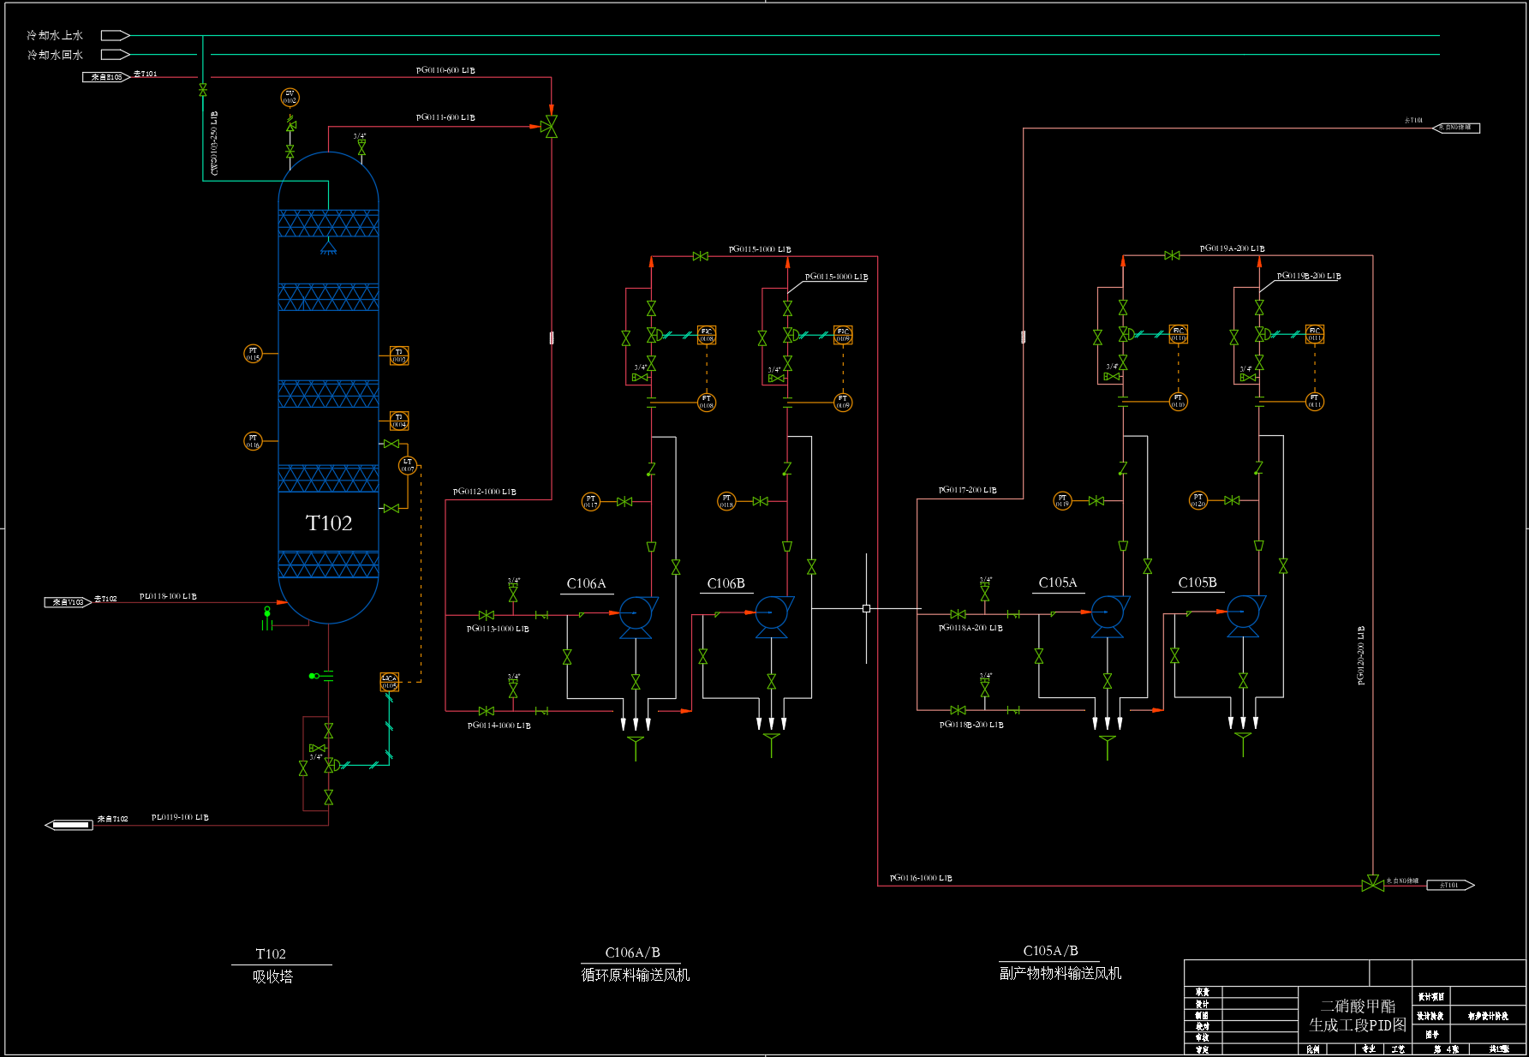Click the LT 0107 level transmitter bubble
The height and width of the screenshot is (1057, 1529).
point(408,465)
